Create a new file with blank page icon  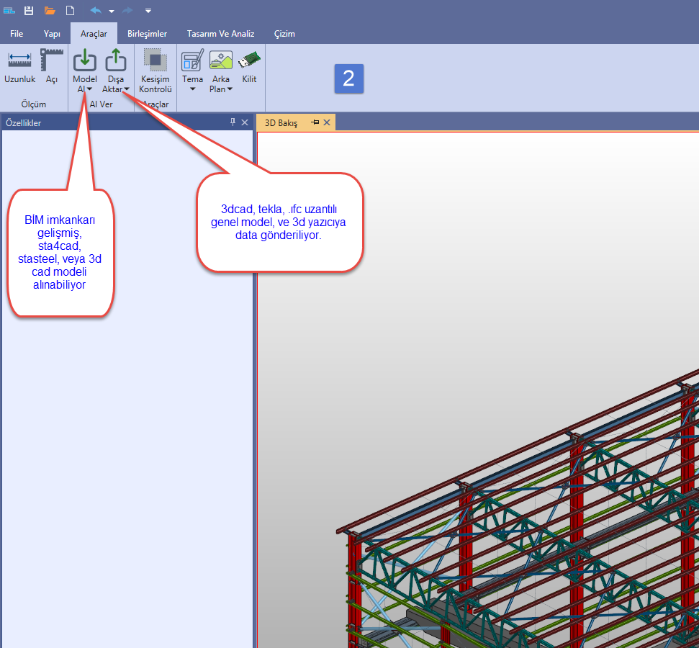click(70, 11)
